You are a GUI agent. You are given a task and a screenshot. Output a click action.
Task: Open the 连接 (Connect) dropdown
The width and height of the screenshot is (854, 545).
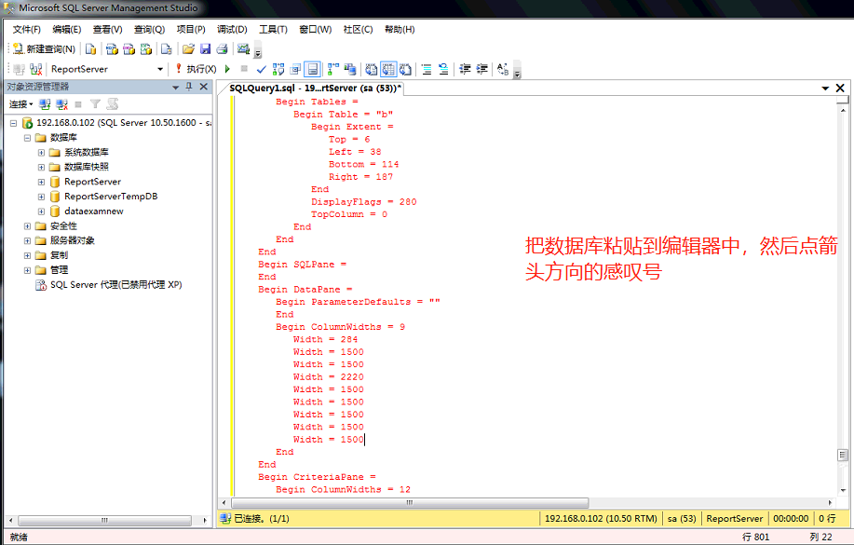click(20, 104)
